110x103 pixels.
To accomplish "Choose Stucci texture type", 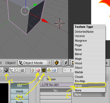I will pos(90,68).
